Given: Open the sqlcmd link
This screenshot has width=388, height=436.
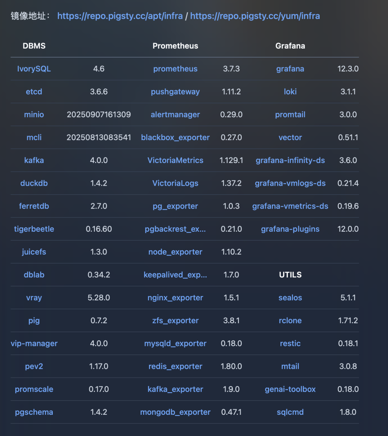Looking at the screenshot, I should click(x=290, y=412).
